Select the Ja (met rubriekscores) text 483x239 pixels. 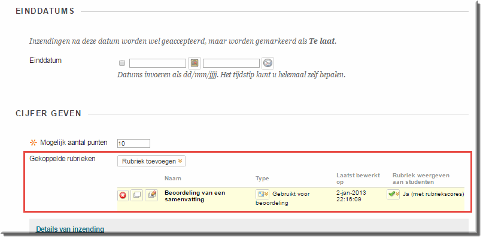click(x=433, y=194)
